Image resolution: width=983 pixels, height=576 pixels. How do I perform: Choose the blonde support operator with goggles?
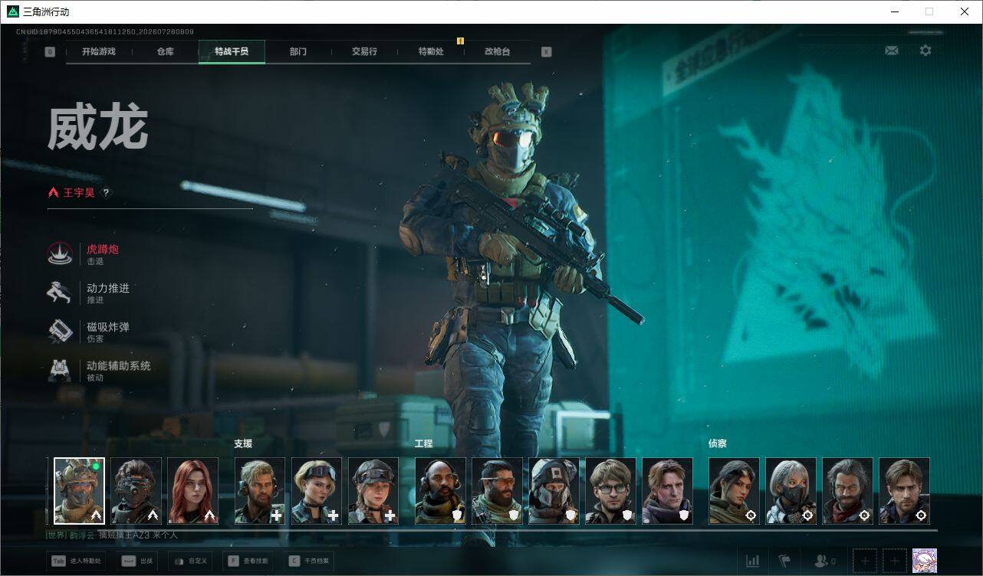click(x=317, y=491)
